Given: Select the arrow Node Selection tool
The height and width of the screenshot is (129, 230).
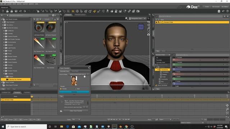Looking at the screenshot, I should click(x=82, y=11).
